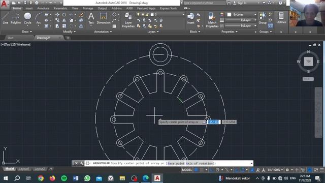This screenshot has width=325, height=183.
Task: Toggle hardware acceleration in status bar
Action: click(310, 170)
